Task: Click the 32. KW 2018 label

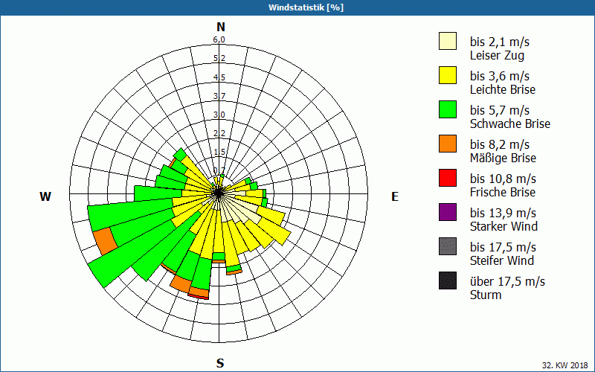Action: coord(565,365)
